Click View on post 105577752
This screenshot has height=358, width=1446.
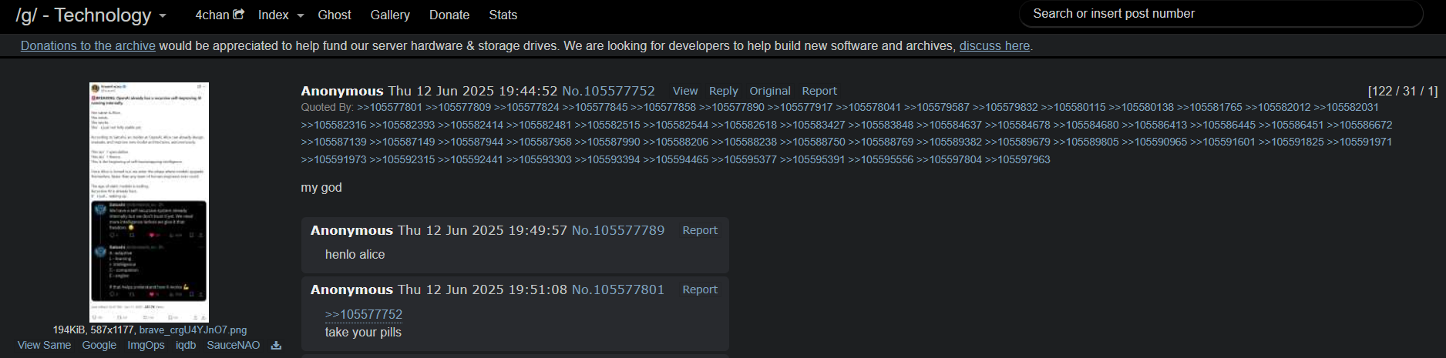685,91
